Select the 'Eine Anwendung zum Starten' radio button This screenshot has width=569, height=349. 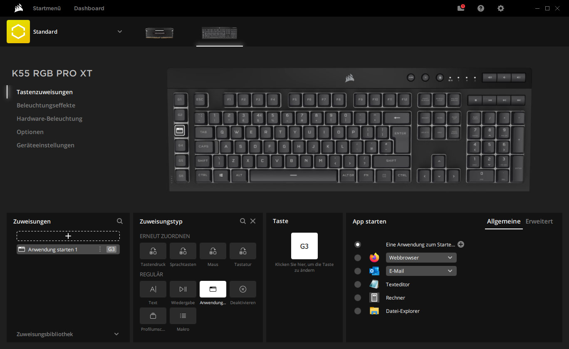pyautogui.click(x=358, y=244)
